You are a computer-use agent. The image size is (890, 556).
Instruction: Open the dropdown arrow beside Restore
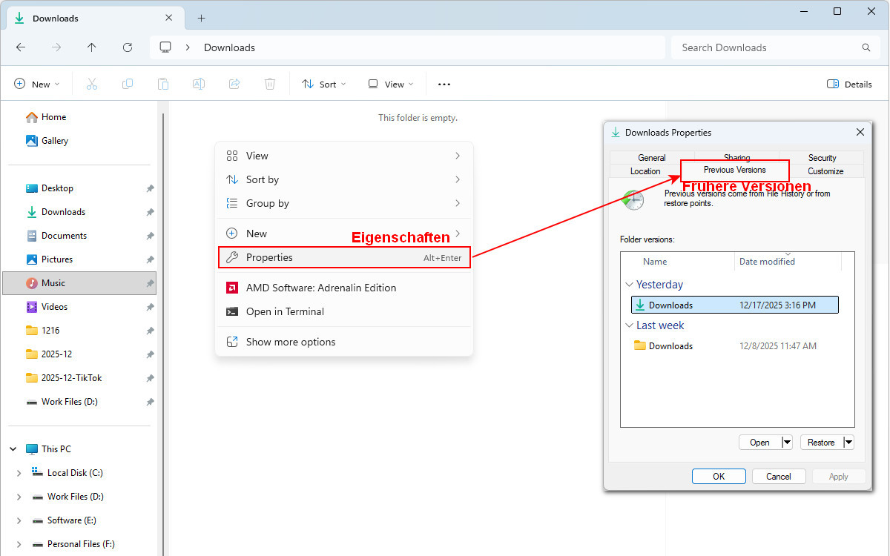click(848, 443)
